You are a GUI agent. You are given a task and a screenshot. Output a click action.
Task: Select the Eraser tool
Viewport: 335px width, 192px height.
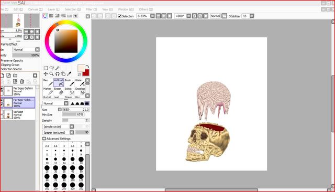click(59, 91)
